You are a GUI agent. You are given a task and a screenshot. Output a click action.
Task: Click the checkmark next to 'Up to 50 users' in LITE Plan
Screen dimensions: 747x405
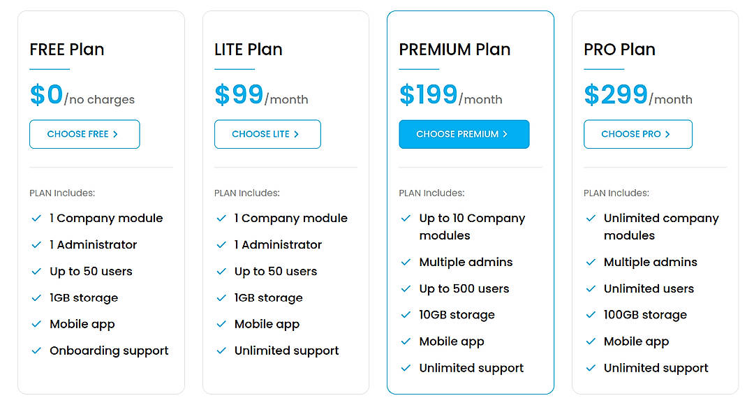tap(222, 271)
